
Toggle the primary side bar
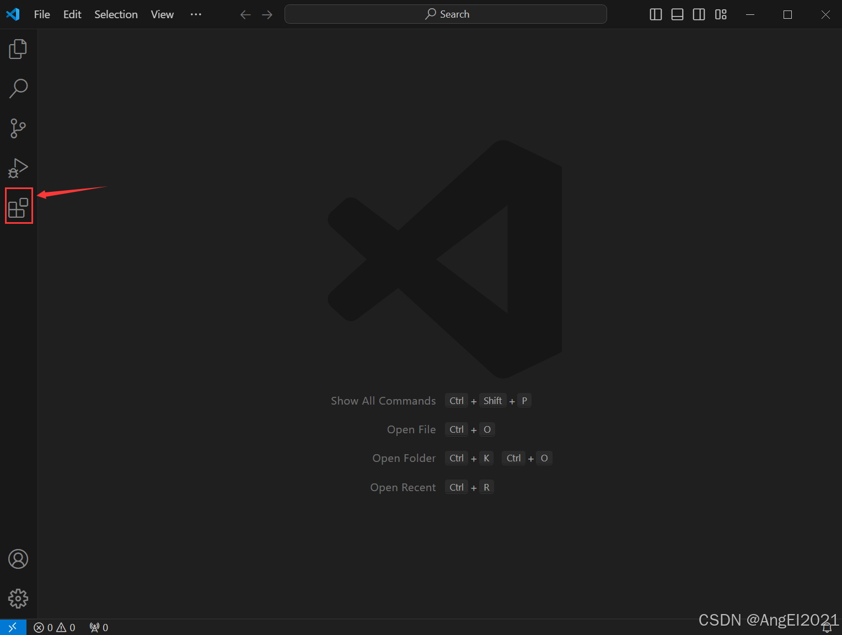coord(656,14)
